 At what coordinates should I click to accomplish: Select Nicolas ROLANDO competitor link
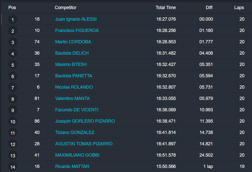pos(74,87)
